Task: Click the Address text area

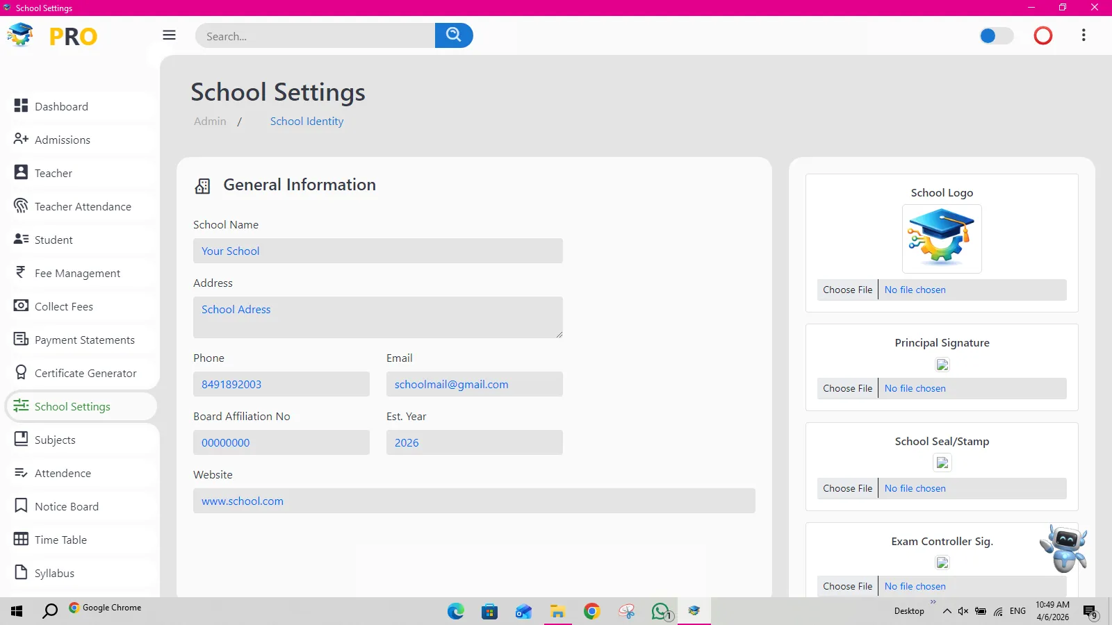Action: pos(378,317)
